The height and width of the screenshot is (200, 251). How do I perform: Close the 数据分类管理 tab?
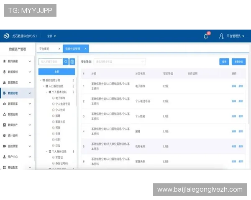click(85, 49)
